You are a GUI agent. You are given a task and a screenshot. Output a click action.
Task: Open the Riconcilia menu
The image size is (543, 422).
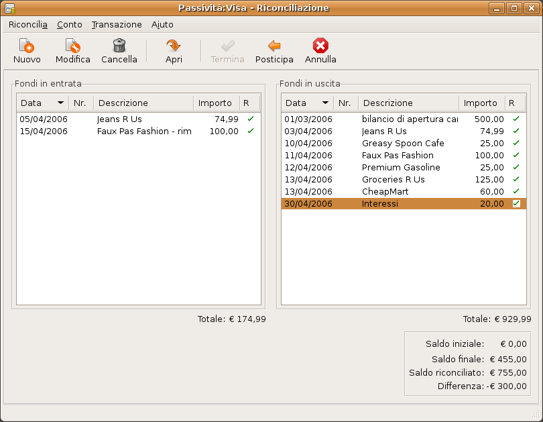pos(27,24)
